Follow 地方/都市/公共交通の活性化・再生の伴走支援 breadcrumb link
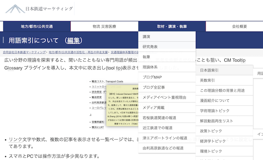263x160 pixels. 78,52
